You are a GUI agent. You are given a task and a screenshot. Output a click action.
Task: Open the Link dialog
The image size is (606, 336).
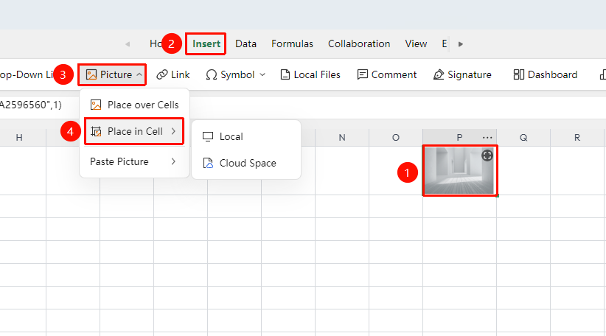click(x=173, y=74)
